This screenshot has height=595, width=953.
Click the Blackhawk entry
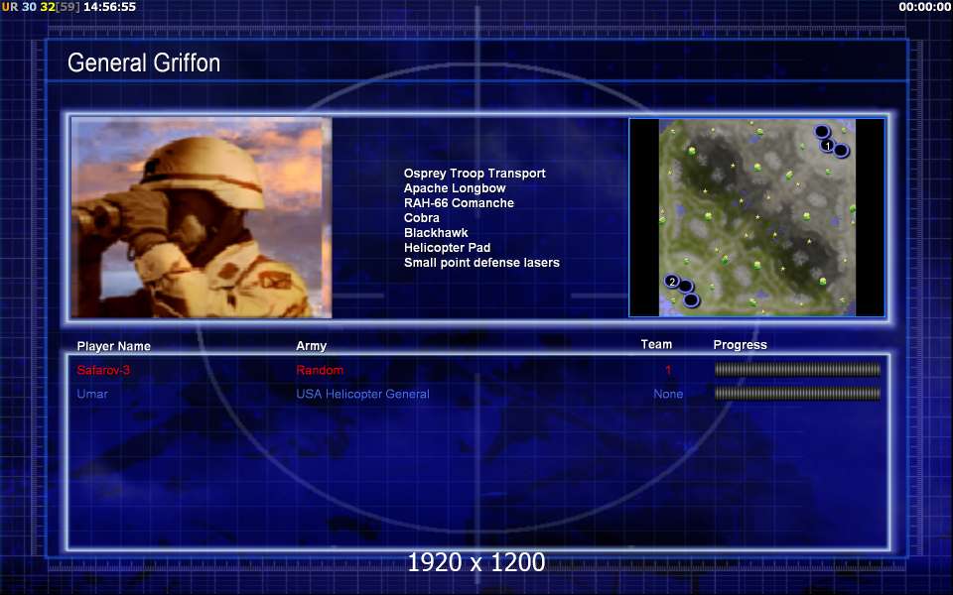(x=436, y=232)
